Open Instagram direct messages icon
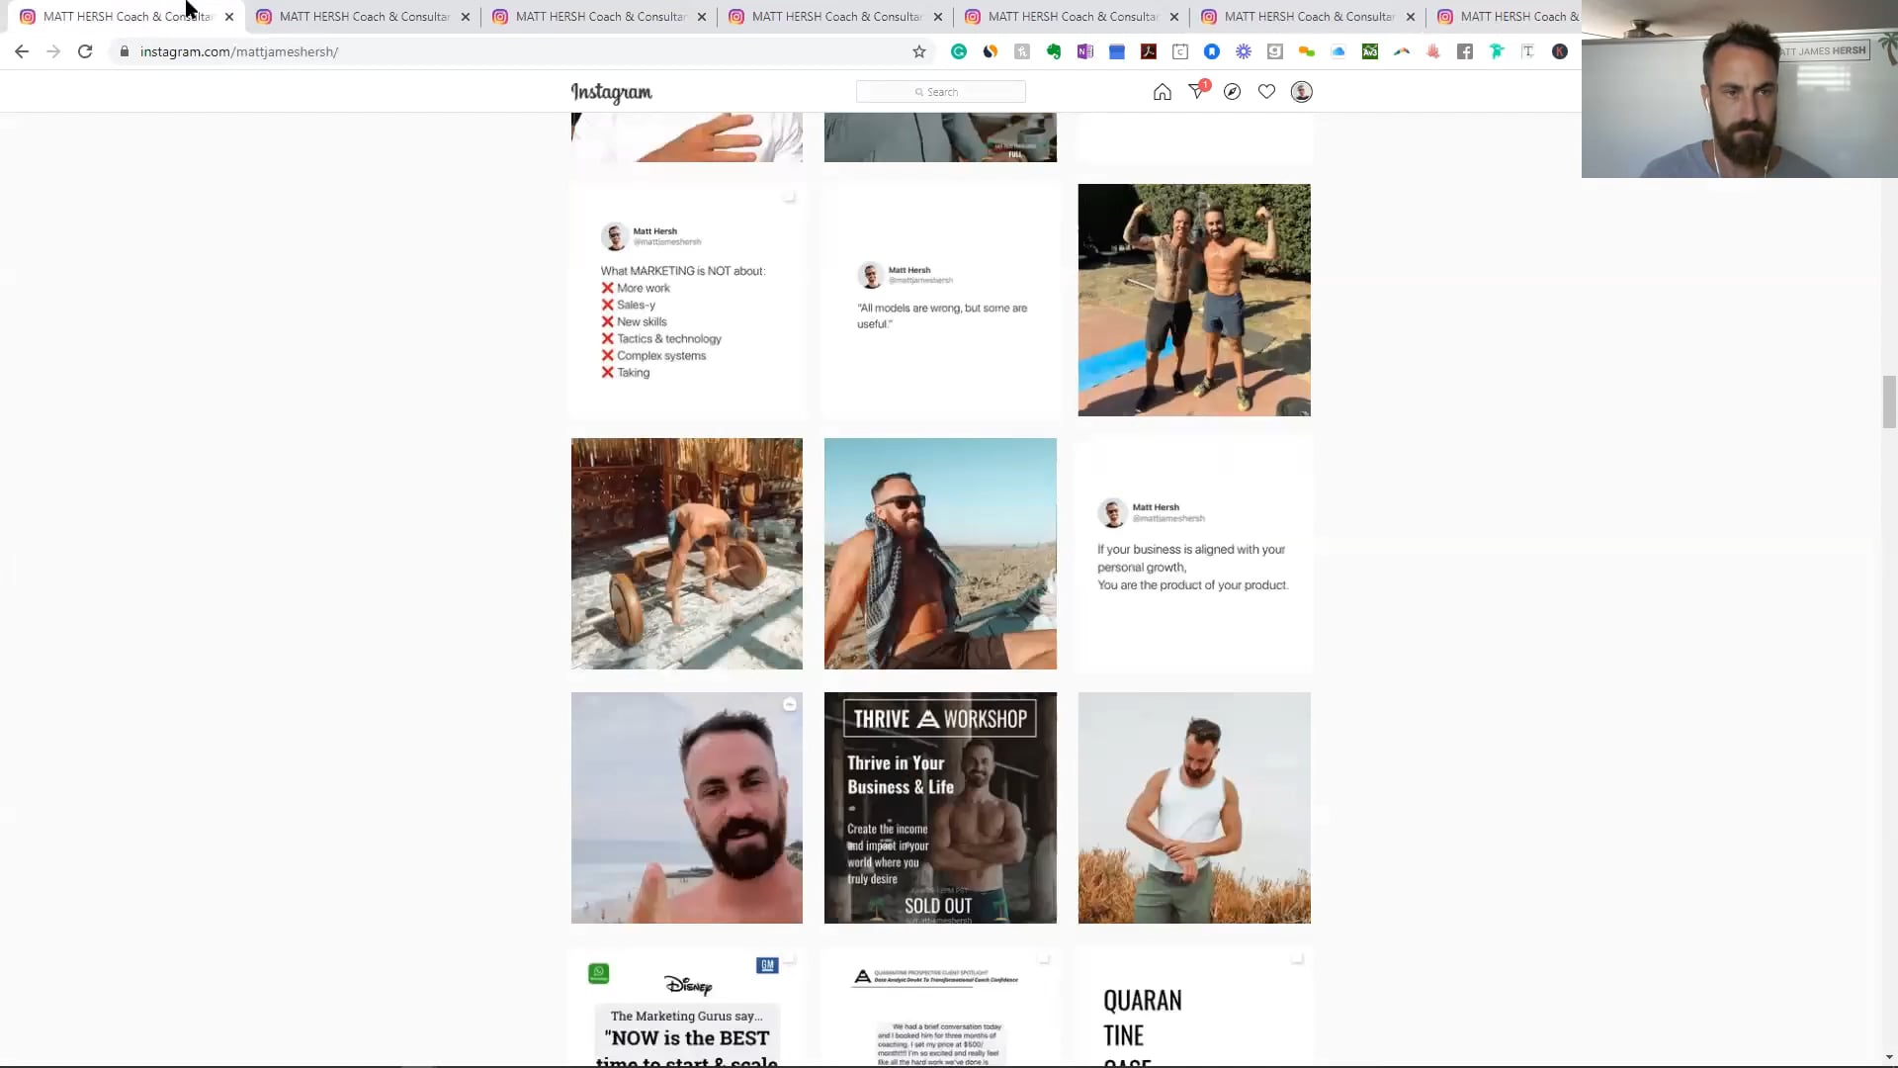Screen dimensions: 1898x1068 click(x=1197, y=91)
